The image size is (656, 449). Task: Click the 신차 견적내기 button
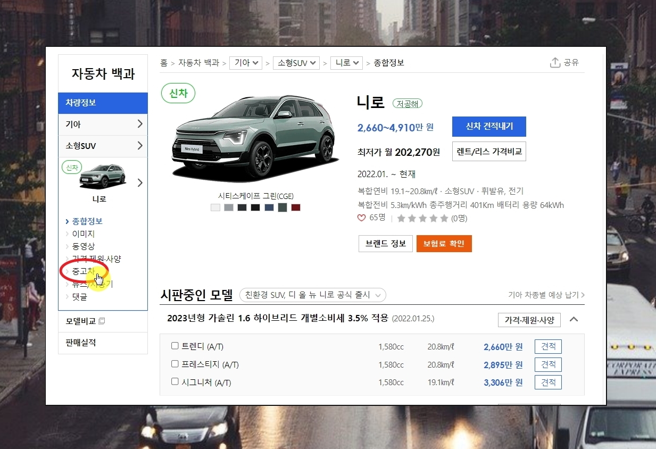click(x=489, y=127)
